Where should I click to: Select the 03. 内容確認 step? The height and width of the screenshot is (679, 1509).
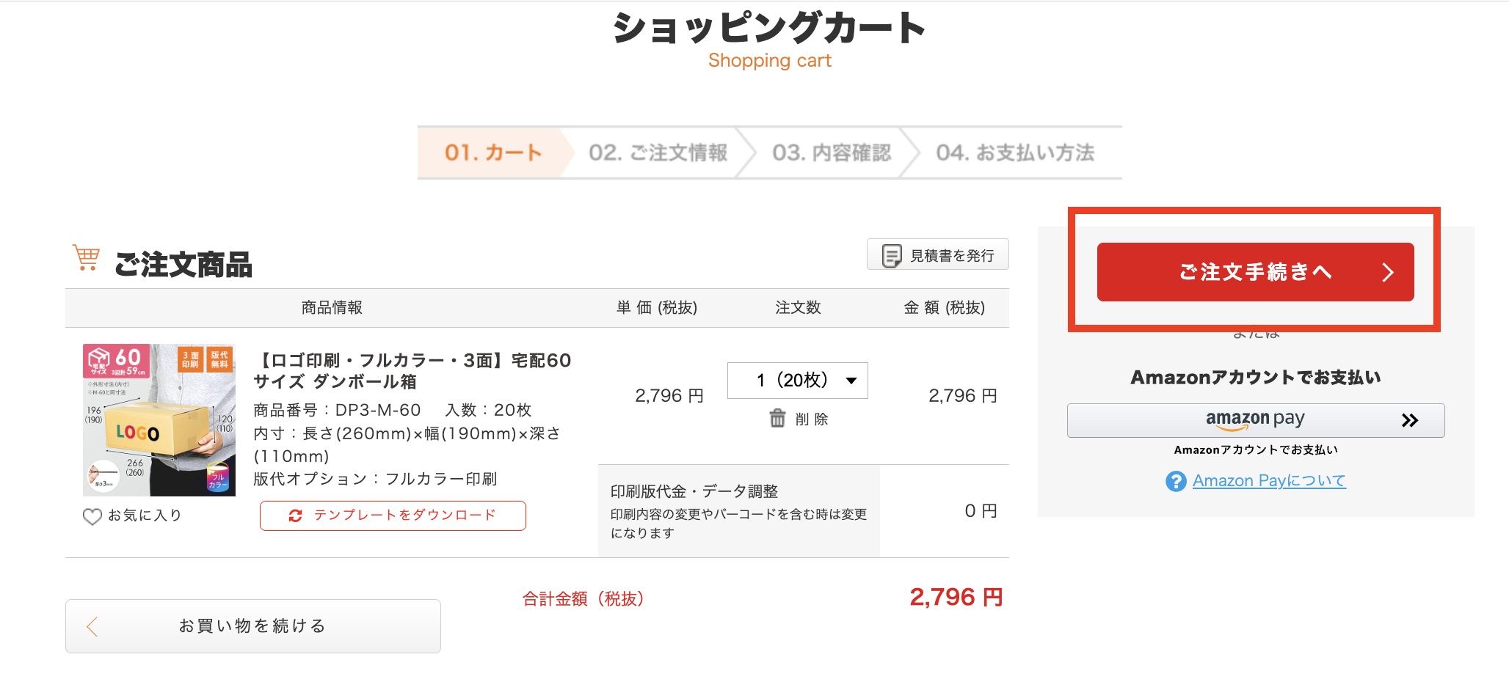click(832, 153)
